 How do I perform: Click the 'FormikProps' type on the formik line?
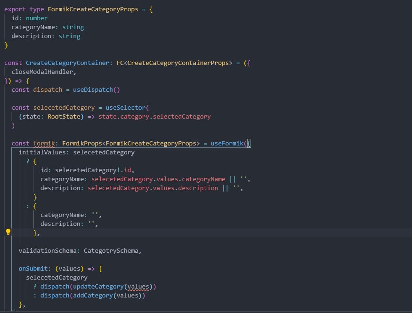82,144
